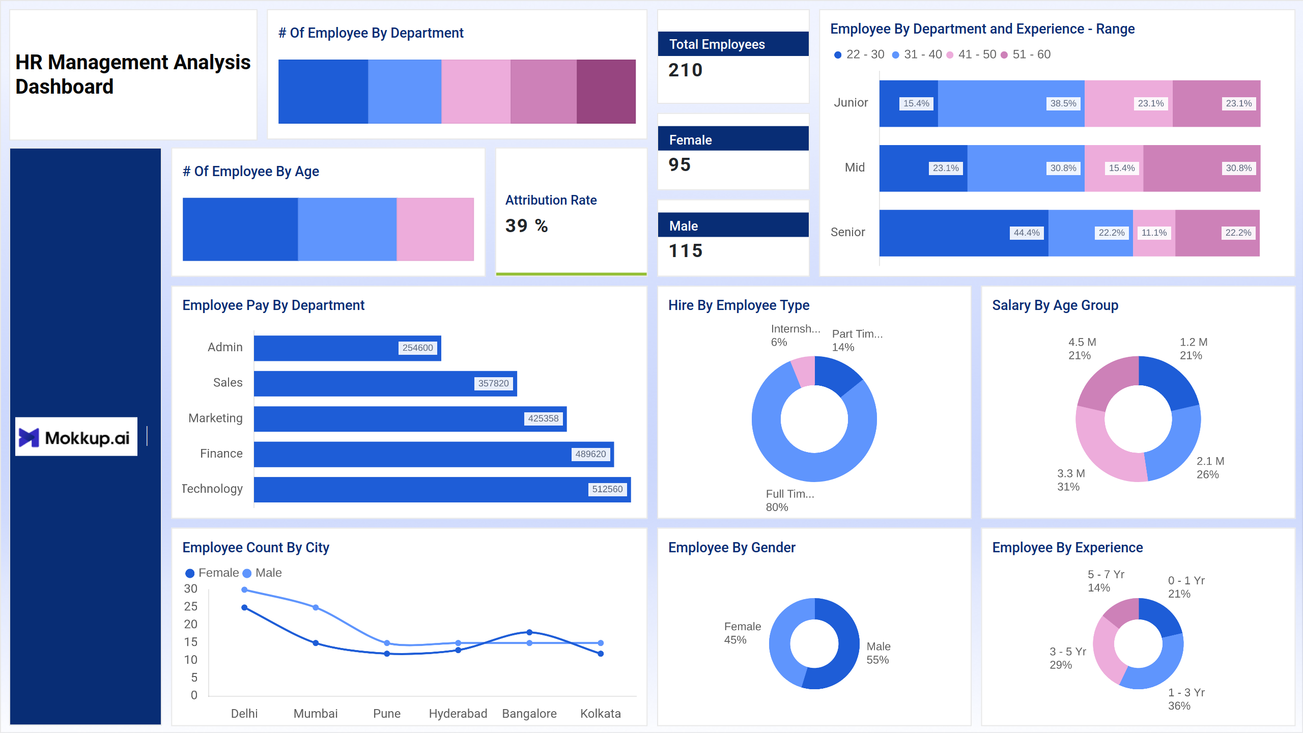Select the Admin pay bar
The width and height of the screenshot is (1303, 733).
point(348,348)
